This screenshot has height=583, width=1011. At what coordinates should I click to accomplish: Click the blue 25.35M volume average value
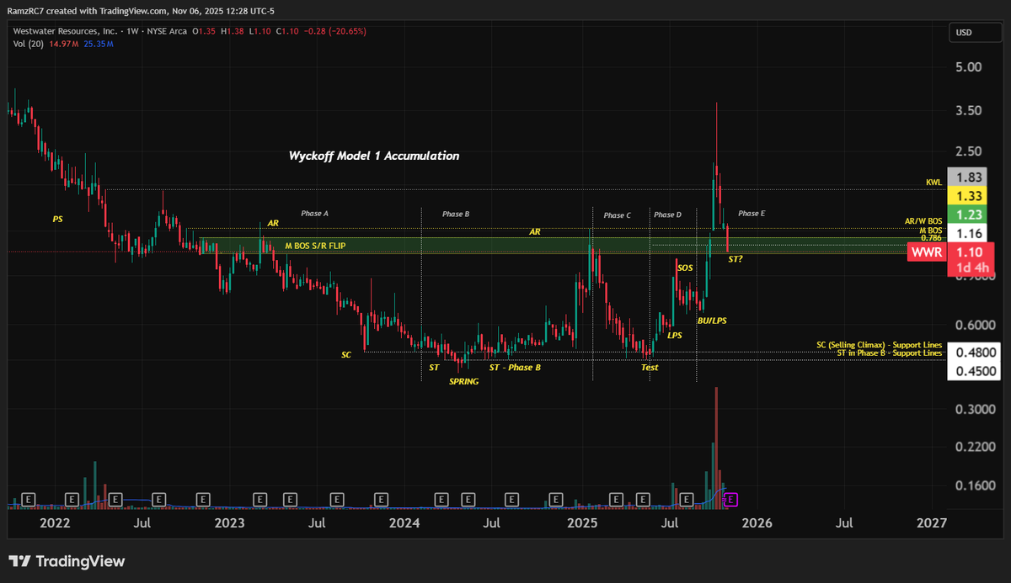99,44
